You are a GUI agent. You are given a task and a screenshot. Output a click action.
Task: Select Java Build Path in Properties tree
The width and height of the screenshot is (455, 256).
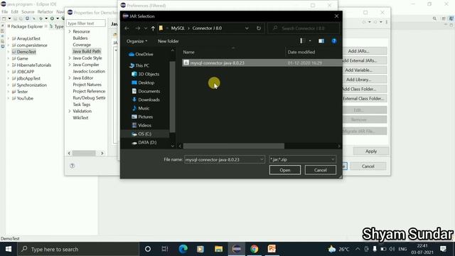[87, 51]
